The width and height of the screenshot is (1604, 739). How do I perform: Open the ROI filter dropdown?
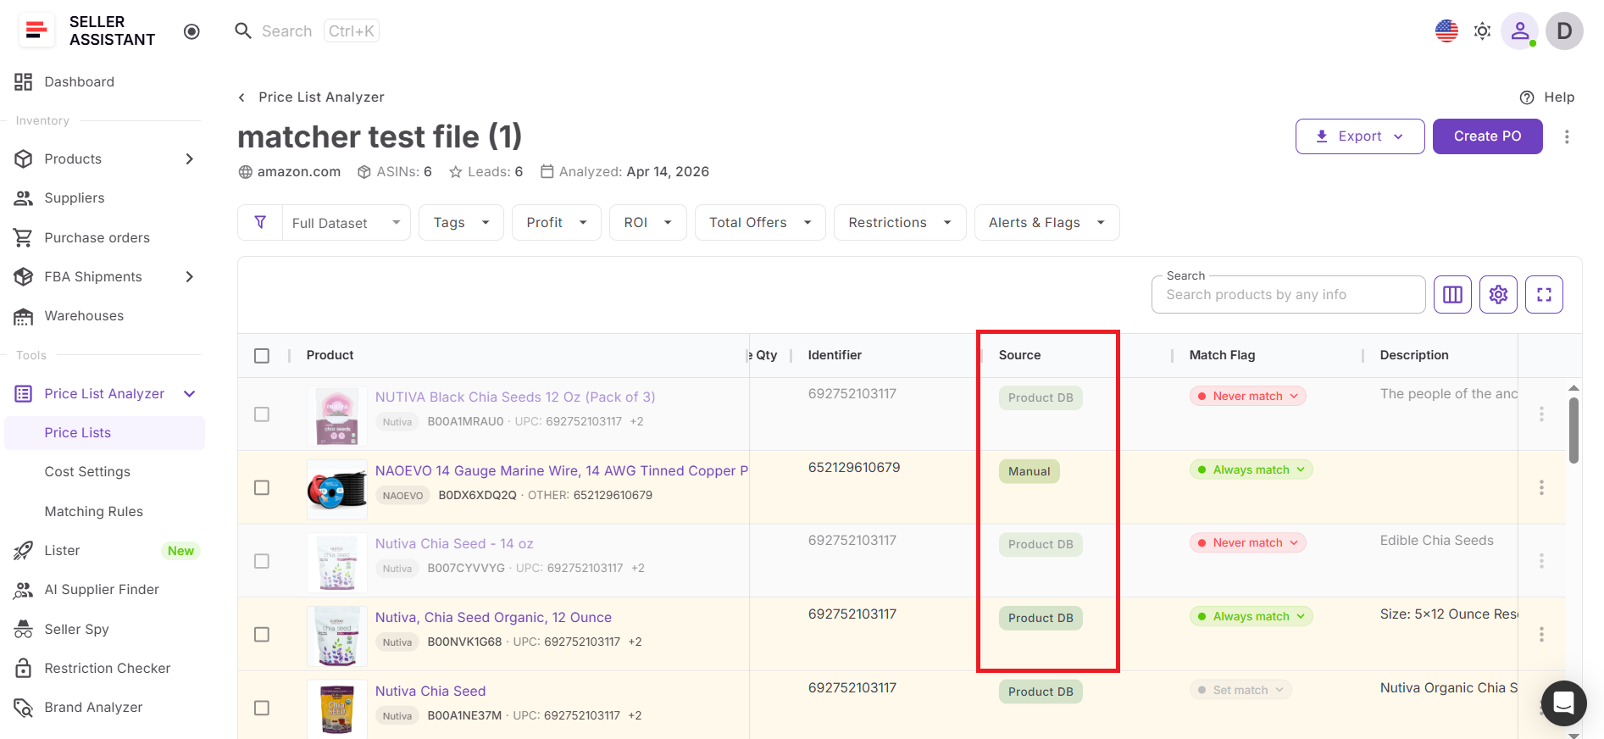click(648, 222)
